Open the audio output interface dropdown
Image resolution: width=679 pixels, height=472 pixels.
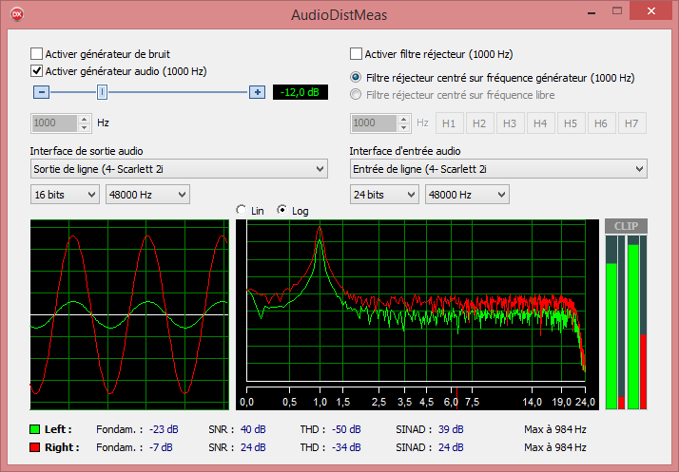[x=179, y=169]
